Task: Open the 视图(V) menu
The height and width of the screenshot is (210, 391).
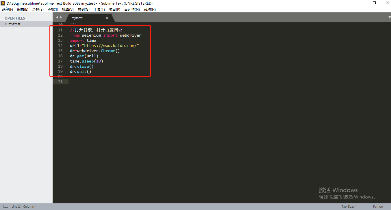Action: tap(68, 10)
